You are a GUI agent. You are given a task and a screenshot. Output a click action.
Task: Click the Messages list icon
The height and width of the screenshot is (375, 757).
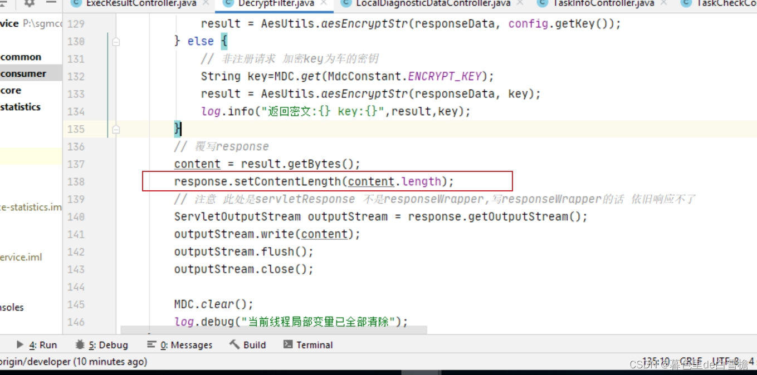[x=152, y=344]
